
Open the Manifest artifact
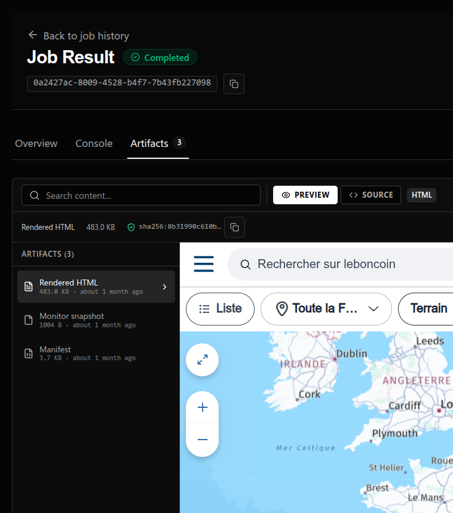click(96, 354)
